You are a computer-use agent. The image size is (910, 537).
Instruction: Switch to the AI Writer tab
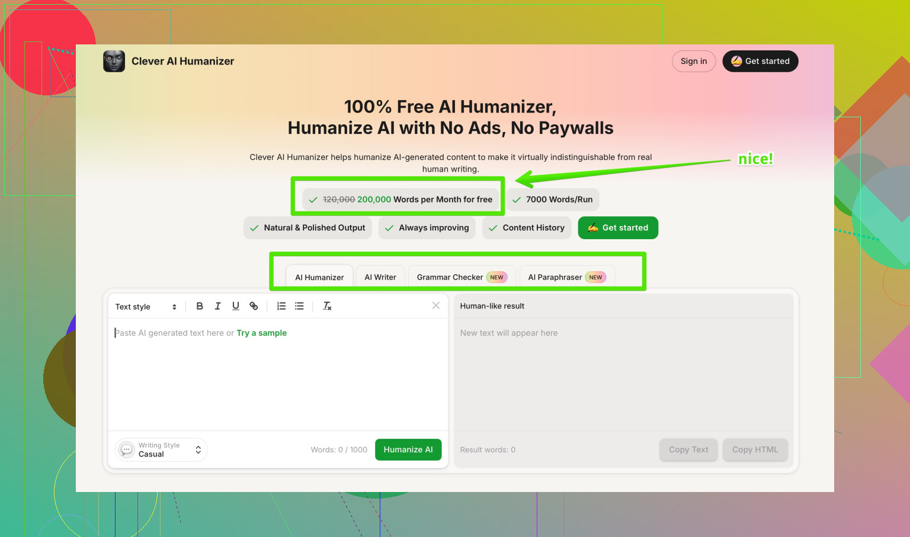pos(380,277)
